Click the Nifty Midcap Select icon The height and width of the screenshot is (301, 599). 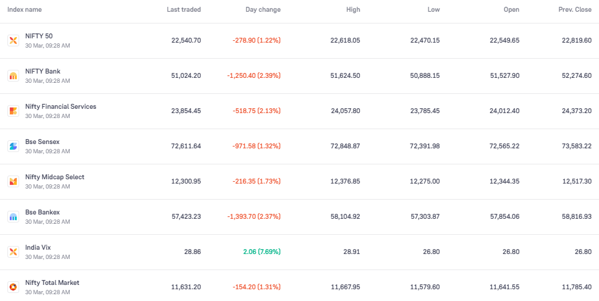13,182
